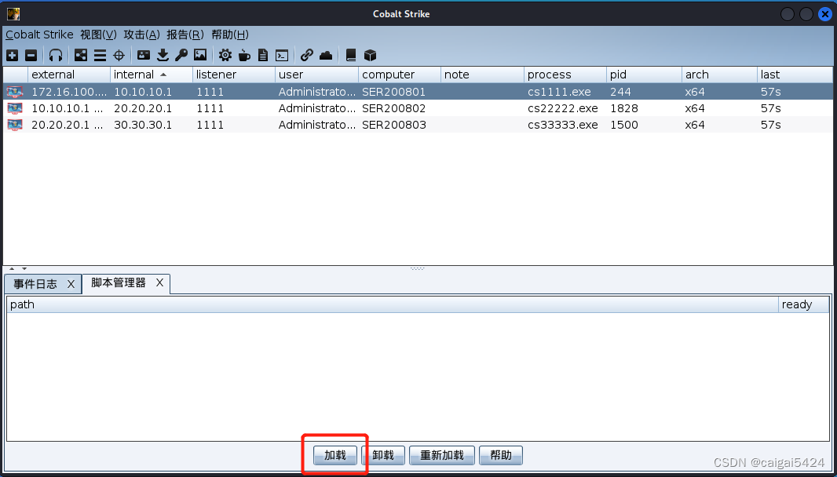Sort by the arch column header
Viewport: 837px width, 477px height.
(719, 75)
